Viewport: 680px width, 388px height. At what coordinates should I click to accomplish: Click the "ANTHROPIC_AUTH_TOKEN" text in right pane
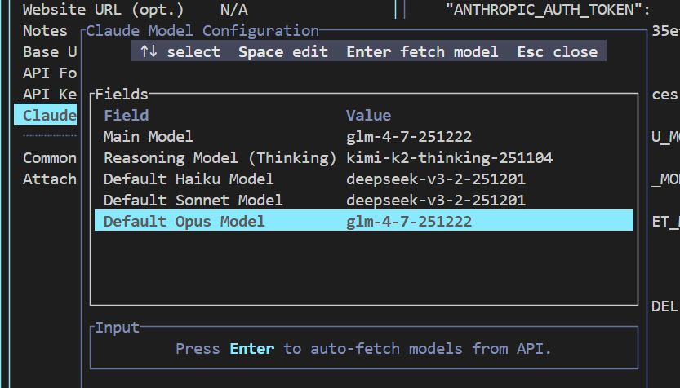coord(544,10)
